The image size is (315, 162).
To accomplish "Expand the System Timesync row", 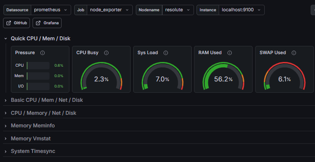I will (x=6, y=151).
